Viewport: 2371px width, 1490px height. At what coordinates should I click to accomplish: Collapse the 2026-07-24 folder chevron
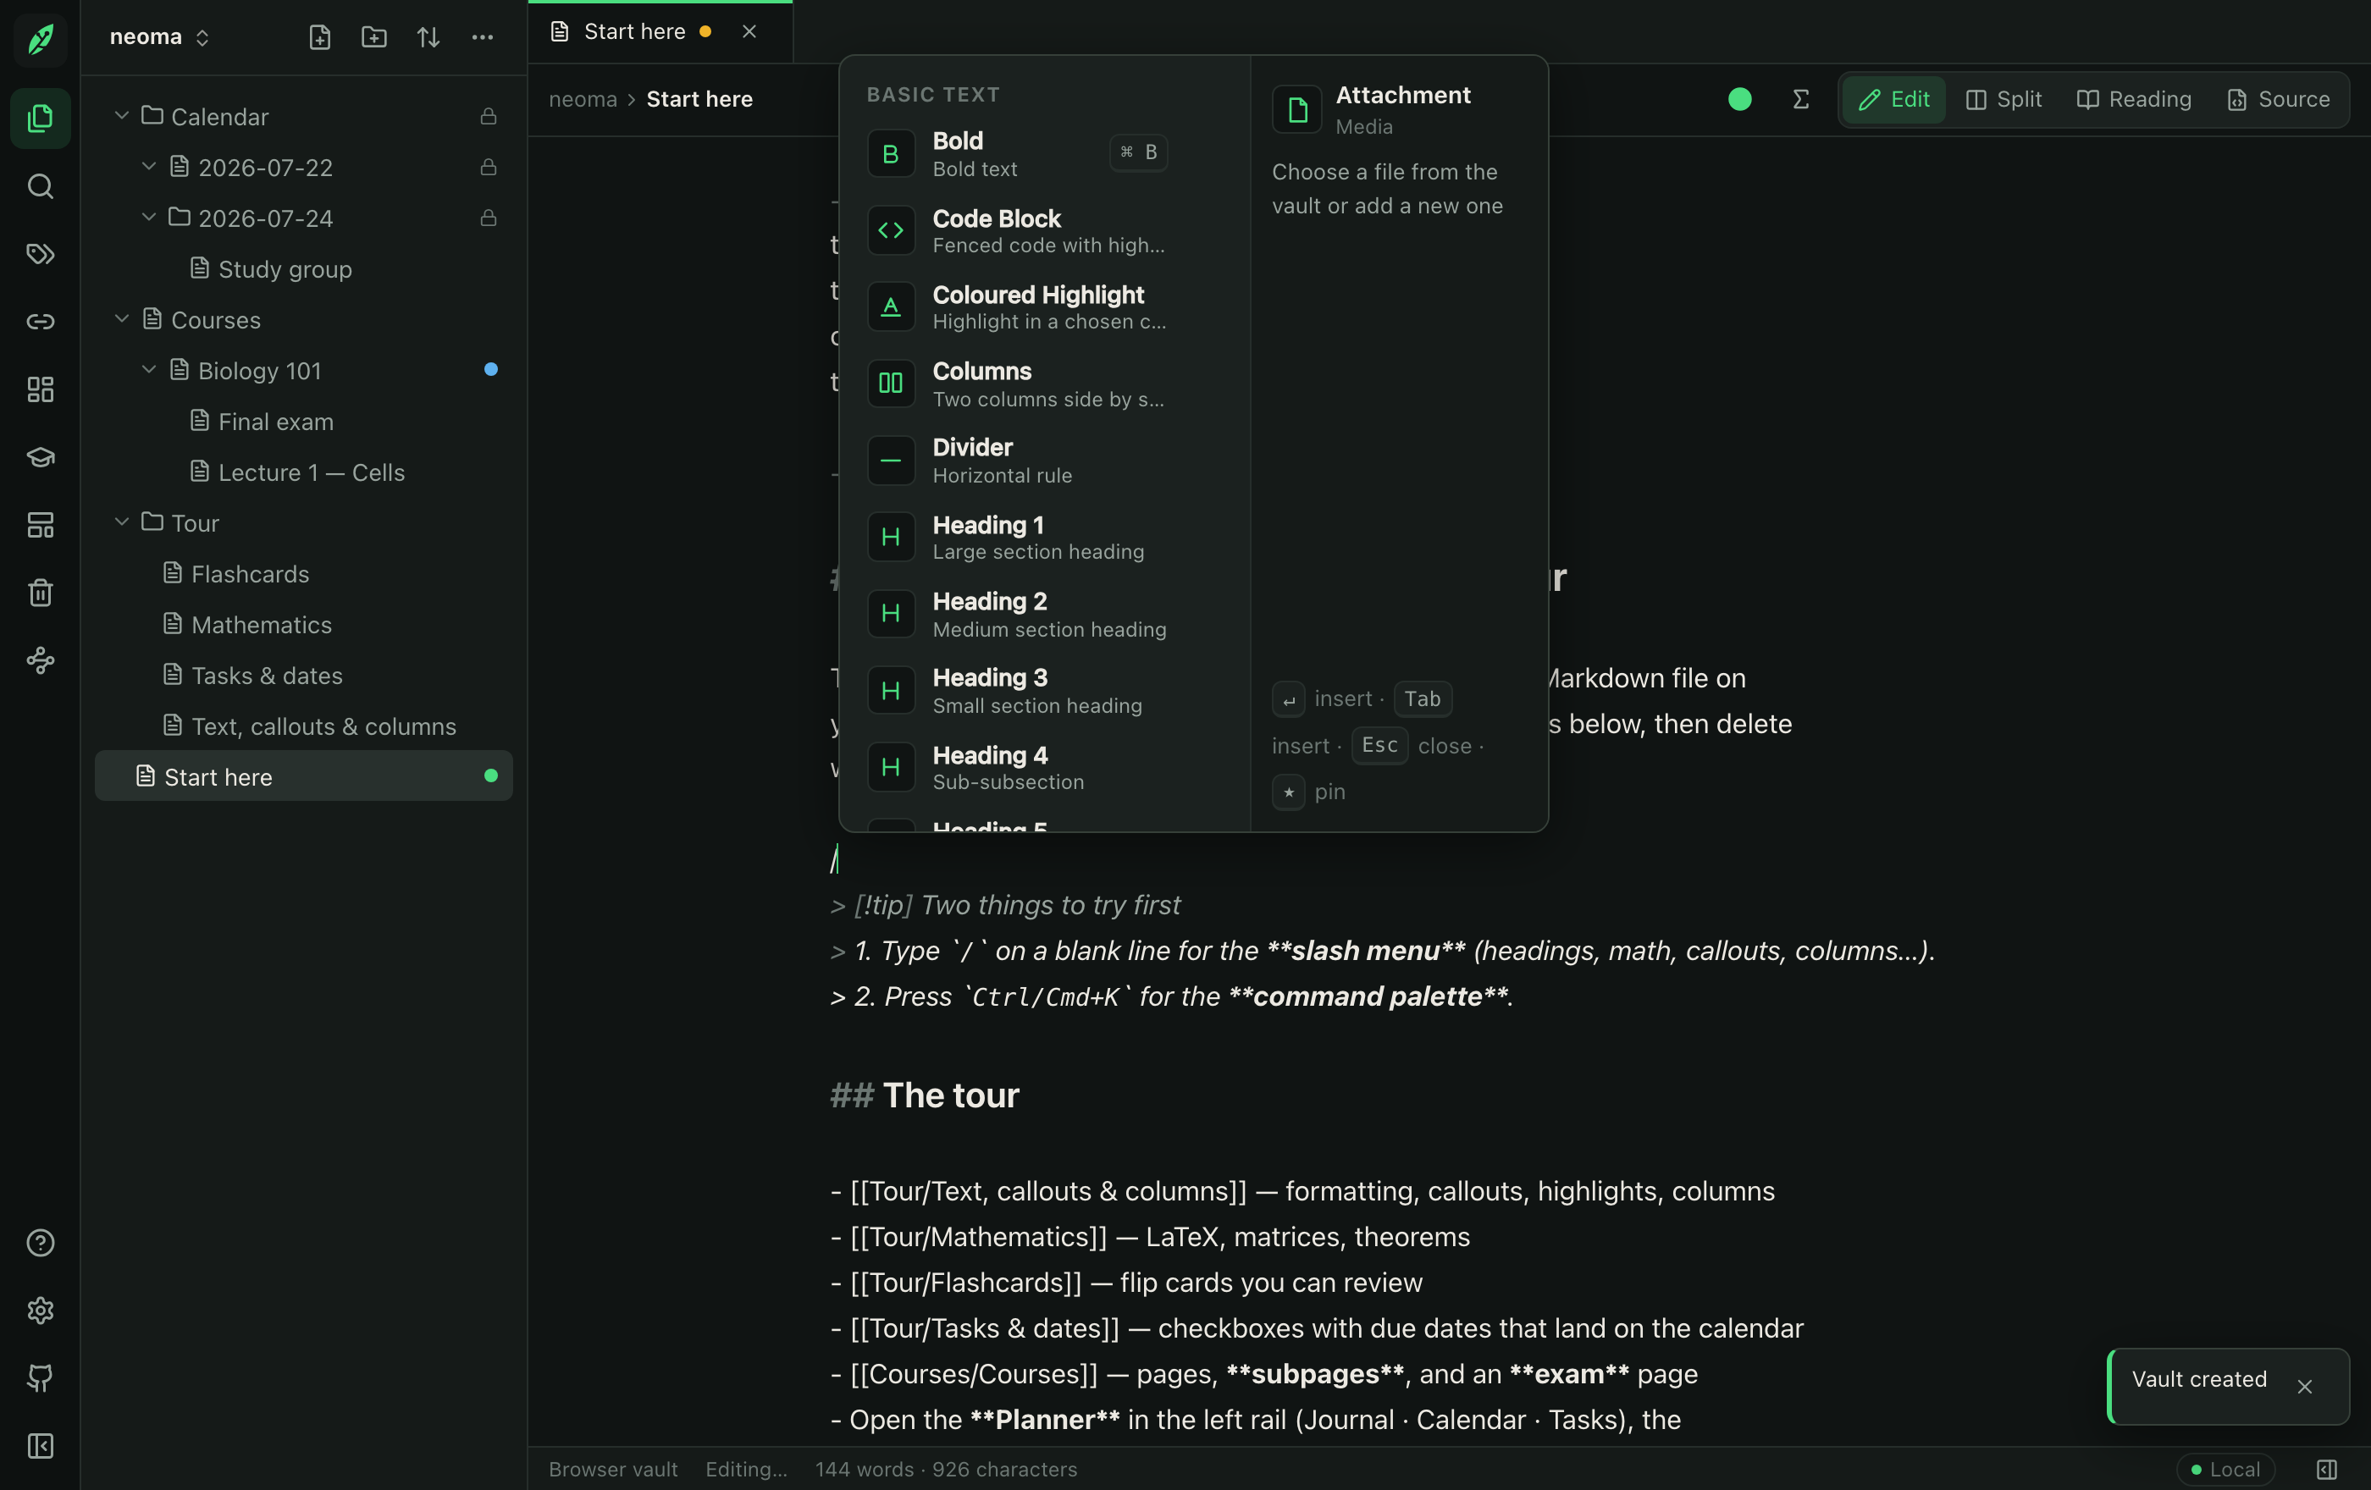(x=149, y=218)
